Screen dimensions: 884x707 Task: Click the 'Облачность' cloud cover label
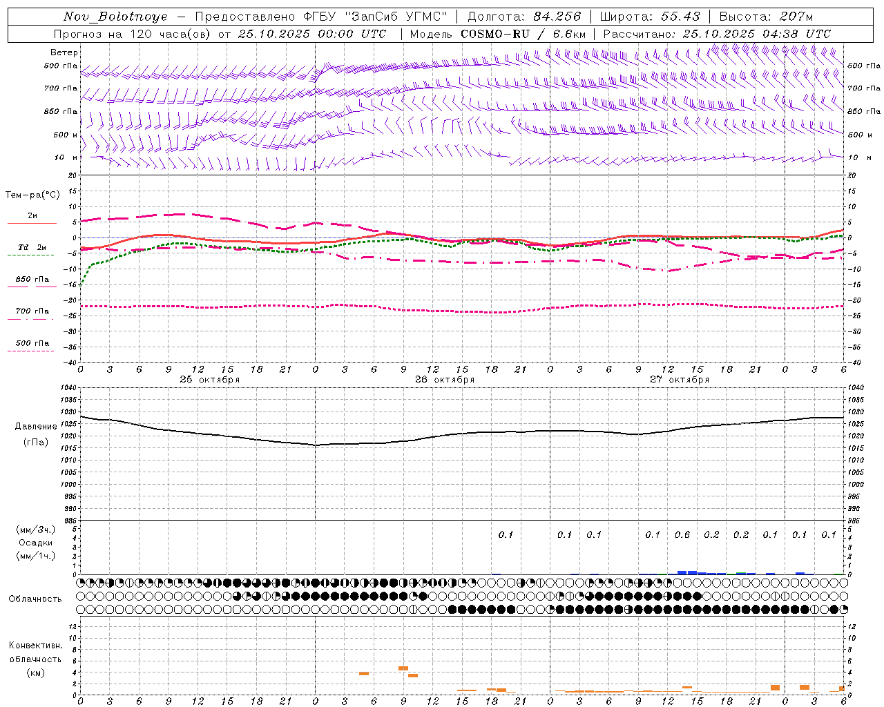click(35, 599)
